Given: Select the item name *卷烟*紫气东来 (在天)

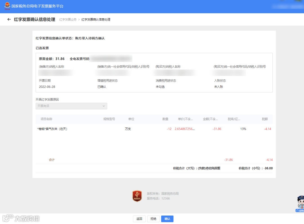Looking at the screenshot, I should click(x=52, y=129).
